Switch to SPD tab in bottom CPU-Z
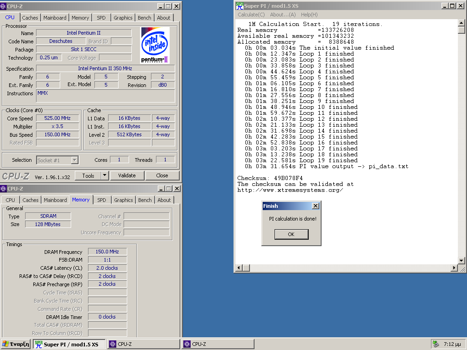This screenshot has height=350, width=467. pyautogui.click(x=102, y=201)
